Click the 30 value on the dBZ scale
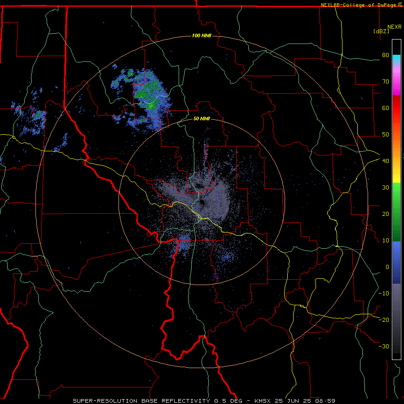 click(386, 188)
